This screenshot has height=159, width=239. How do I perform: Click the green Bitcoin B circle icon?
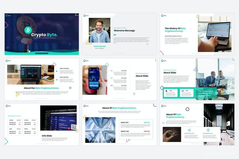coord(28,30)
